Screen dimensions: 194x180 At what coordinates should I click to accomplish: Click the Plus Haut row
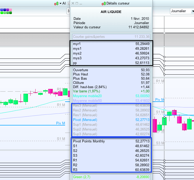tap(111, 74)
